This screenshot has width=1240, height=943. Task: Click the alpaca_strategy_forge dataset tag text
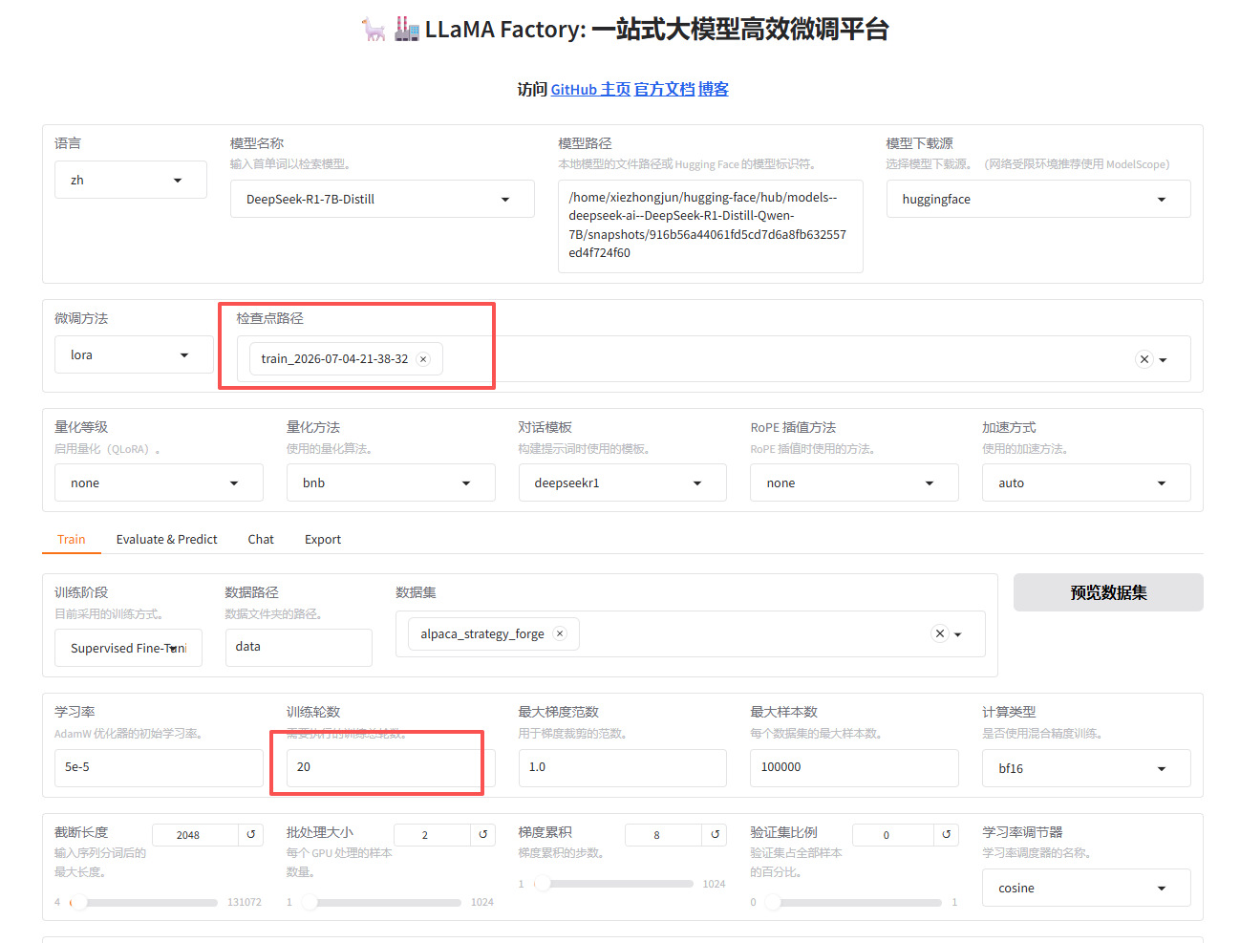point(482,633)
